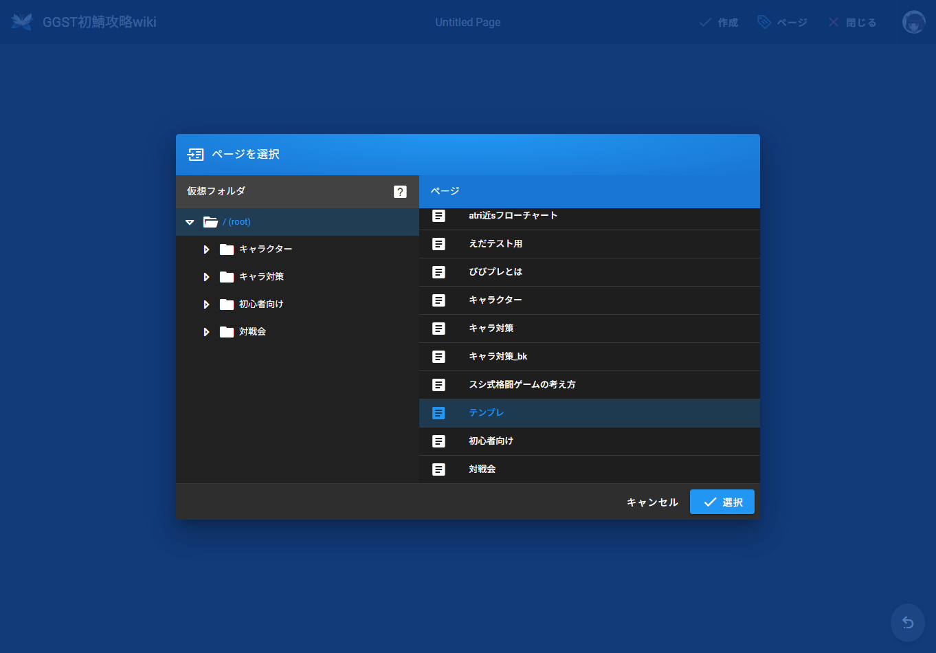
Task: Select the highlighted テンプレ page
Action: (590, 413)
